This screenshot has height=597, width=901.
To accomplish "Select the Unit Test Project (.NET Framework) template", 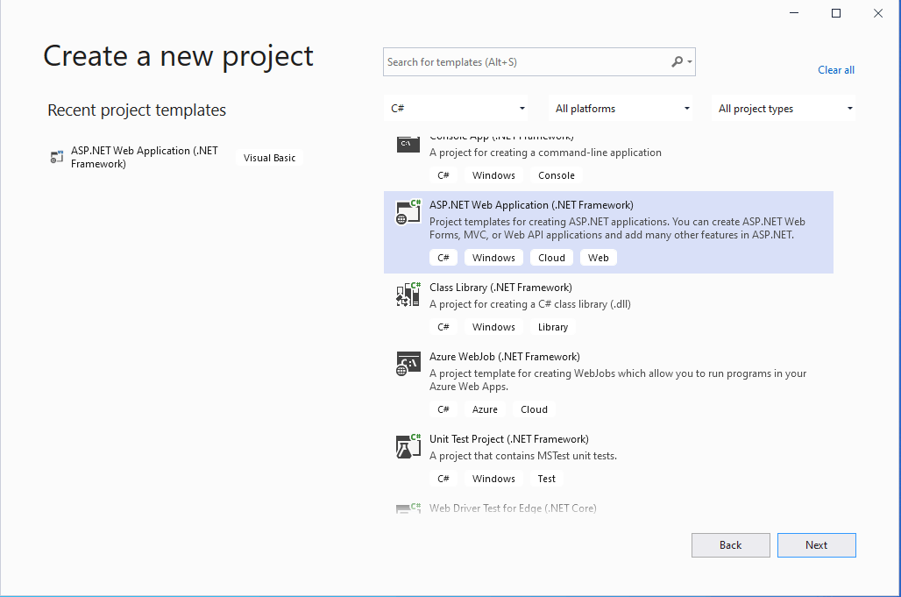I will [508, 439].
